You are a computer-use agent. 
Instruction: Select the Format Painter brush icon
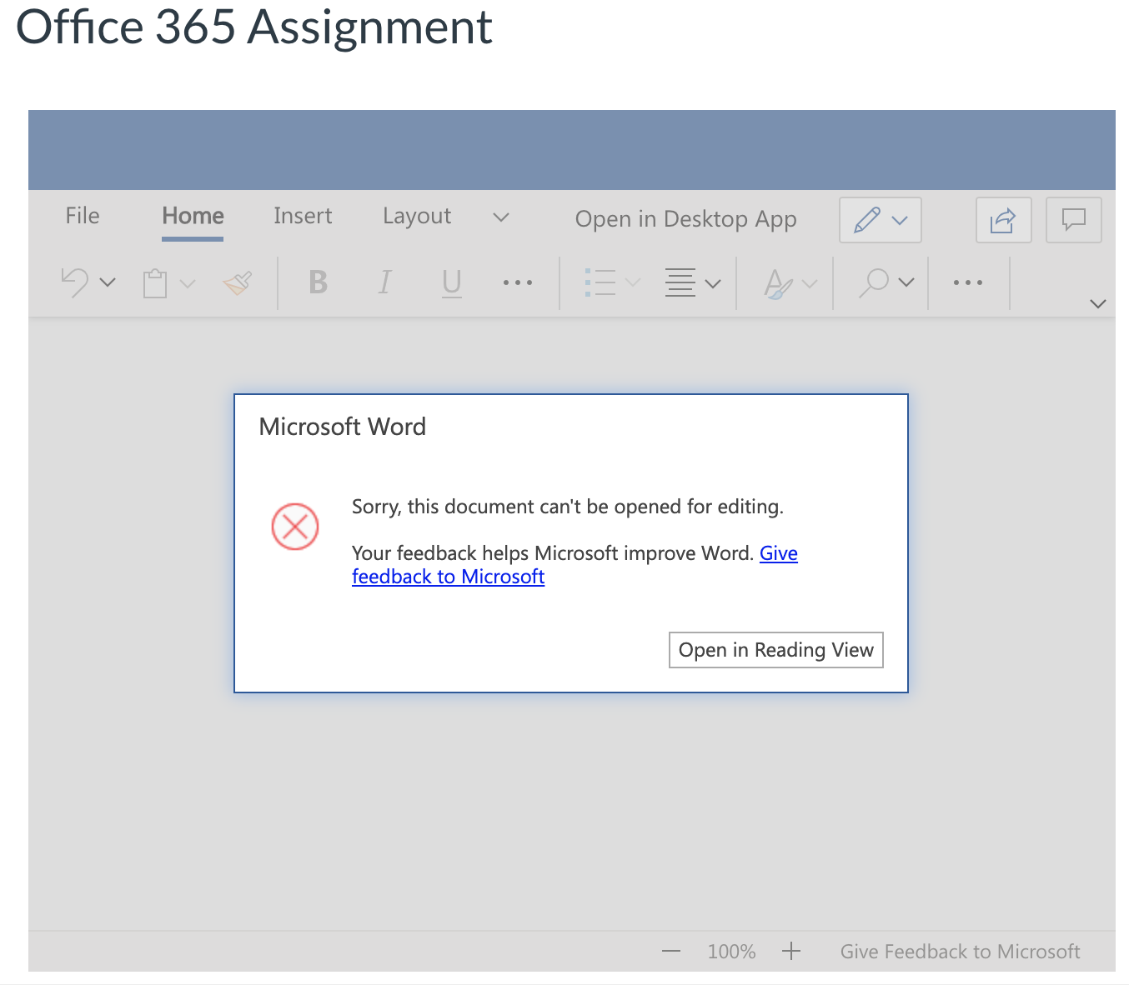point(238,283)
